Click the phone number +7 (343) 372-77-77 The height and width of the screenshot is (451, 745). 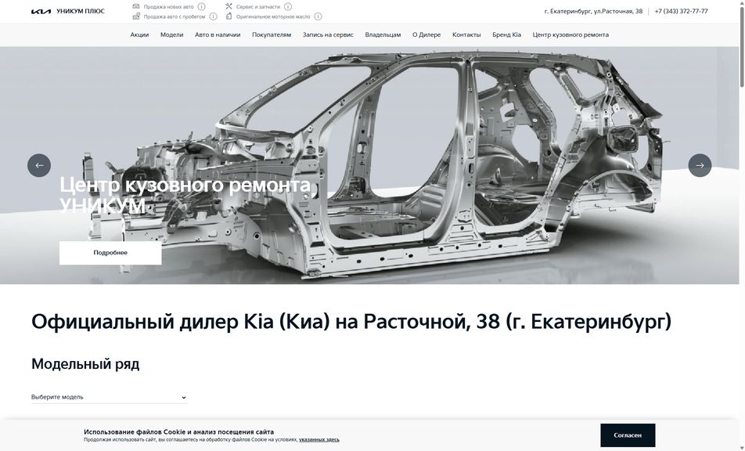tap(681, 12)
